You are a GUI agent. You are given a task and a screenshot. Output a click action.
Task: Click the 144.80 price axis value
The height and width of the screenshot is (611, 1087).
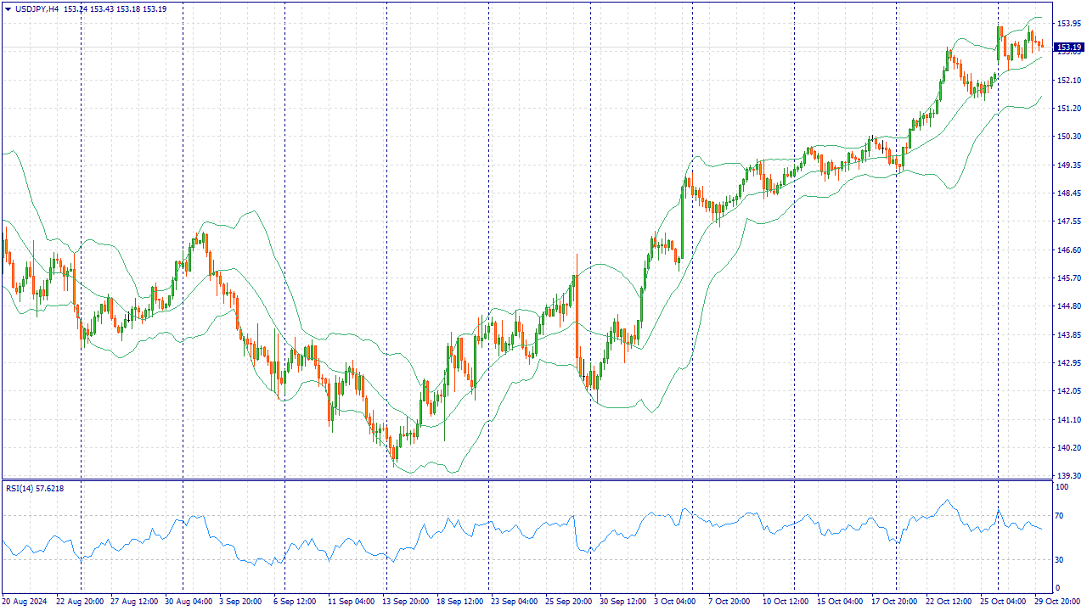click(1067, 306)
